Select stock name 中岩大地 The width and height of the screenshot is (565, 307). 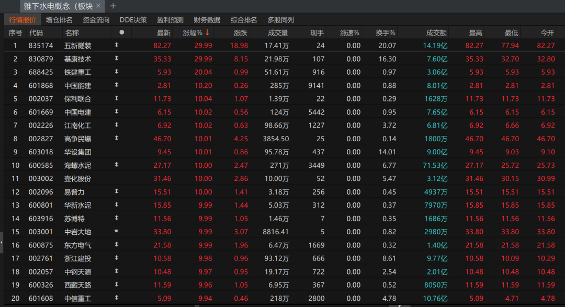[x=78, y=232]
